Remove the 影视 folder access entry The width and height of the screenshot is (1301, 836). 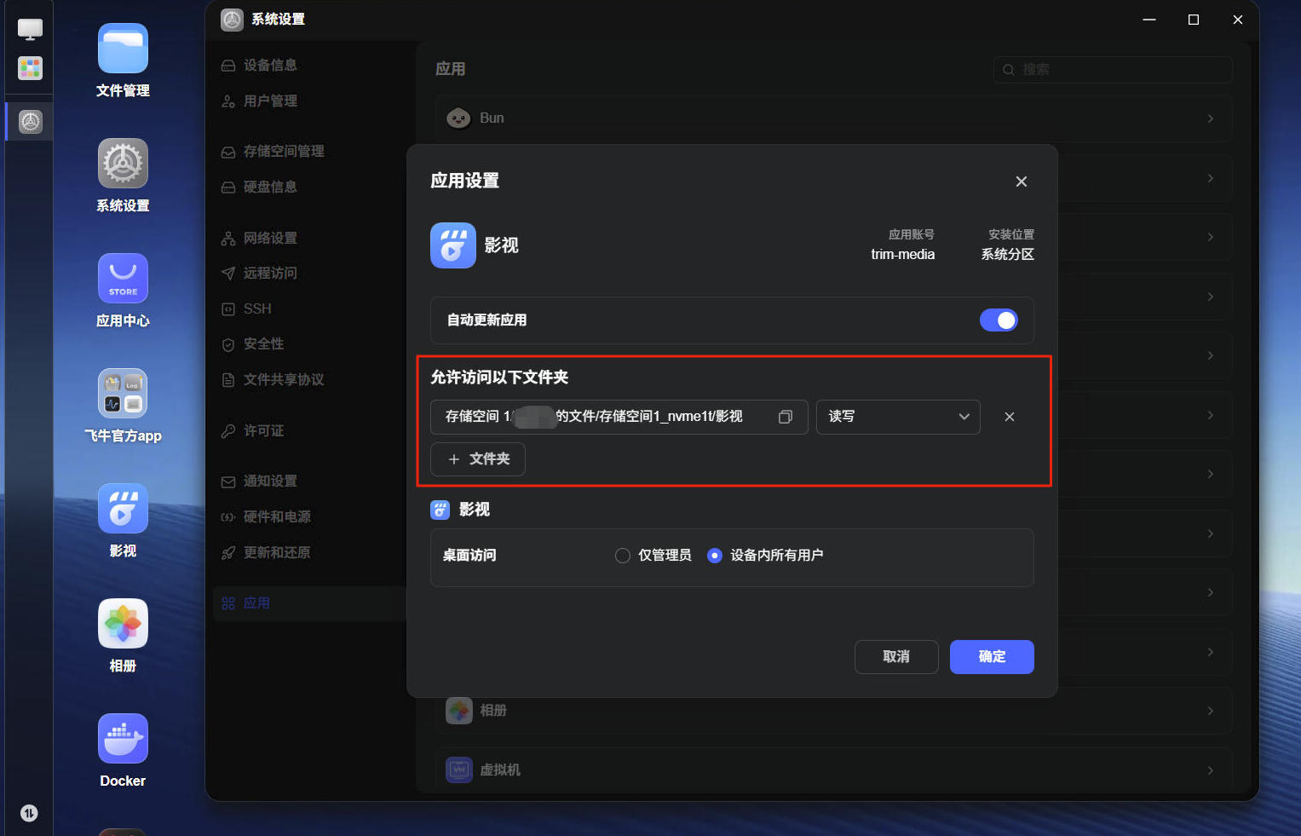(x=1010, y=417)
